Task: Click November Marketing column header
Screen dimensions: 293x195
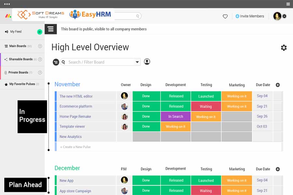Action: pyautogui.click(x=237, y=85)
